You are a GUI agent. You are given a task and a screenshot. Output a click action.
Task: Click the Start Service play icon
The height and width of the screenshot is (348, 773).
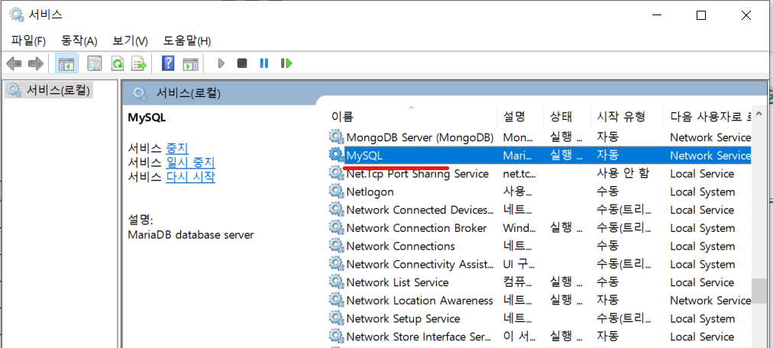222,63
